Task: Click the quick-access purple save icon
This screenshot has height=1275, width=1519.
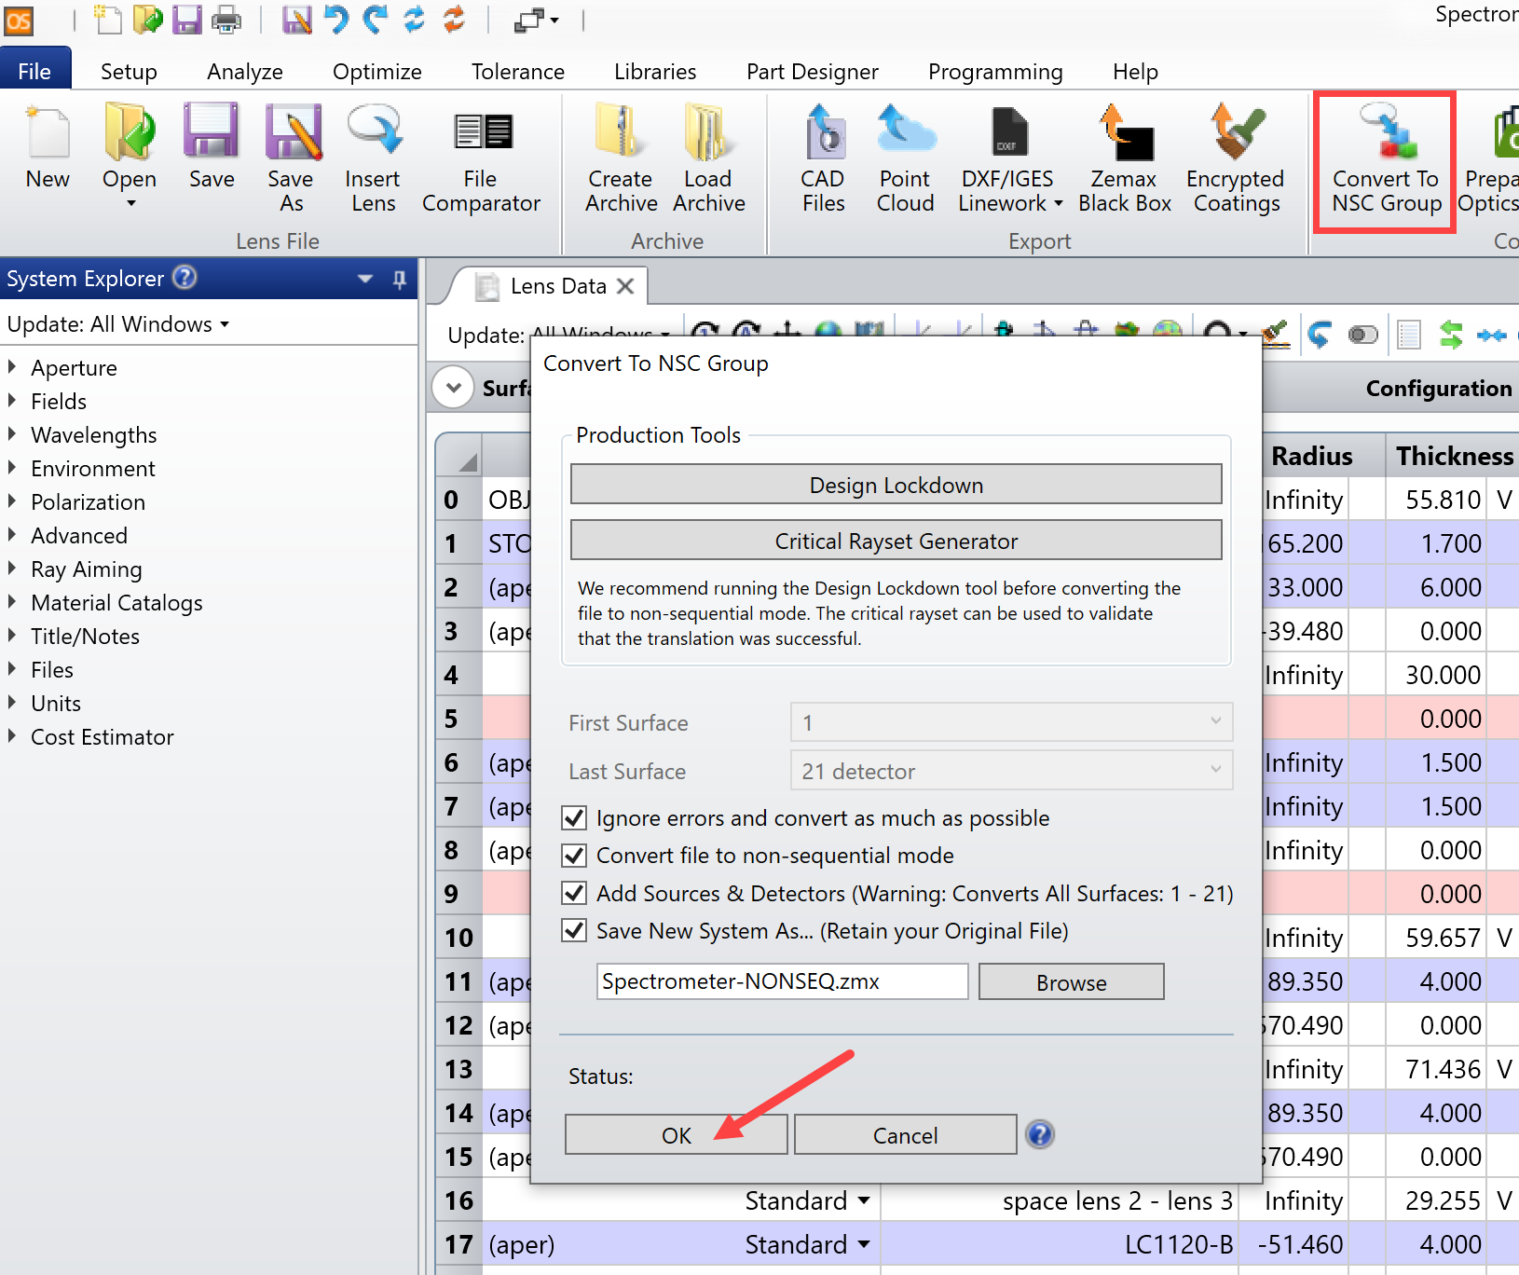Action: (187, 19)
